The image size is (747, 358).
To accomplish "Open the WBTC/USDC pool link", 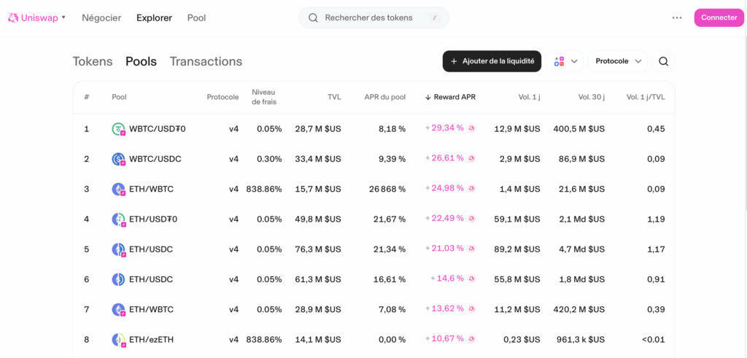I will tap(155, 159).
